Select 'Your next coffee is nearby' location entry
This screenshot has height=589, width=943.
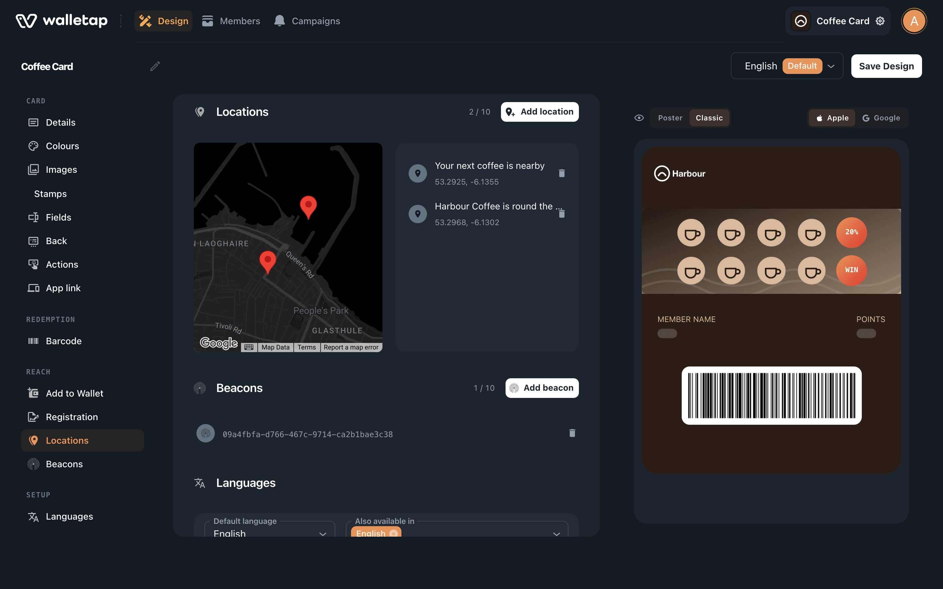pyautogui.click(x=487, y=173)
